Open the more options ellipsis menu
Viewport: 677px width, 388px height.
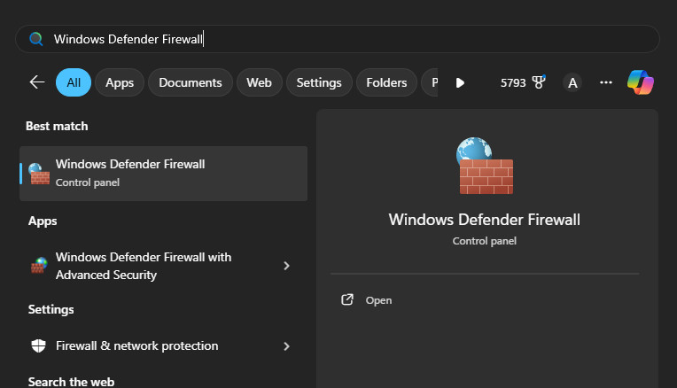[606, 82]
